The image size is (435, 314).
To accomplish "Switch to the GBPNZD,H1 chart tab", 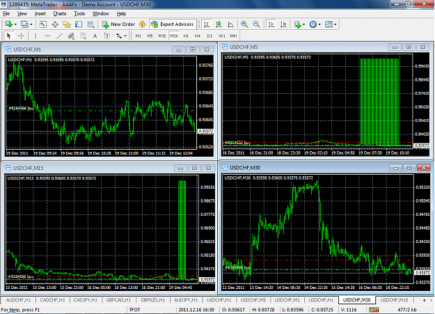I will pos(152,300).
